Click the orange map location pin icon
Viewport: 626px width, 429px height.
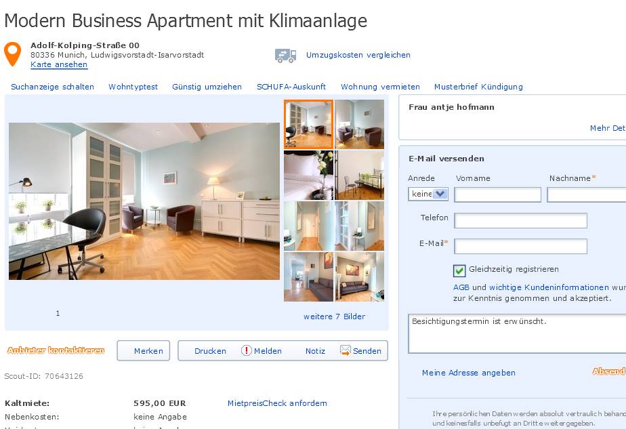[x=12, y=54]
